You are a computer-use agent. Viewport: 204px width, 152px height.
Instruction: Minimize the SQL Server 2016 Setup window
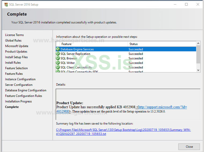tap(175, 5)
